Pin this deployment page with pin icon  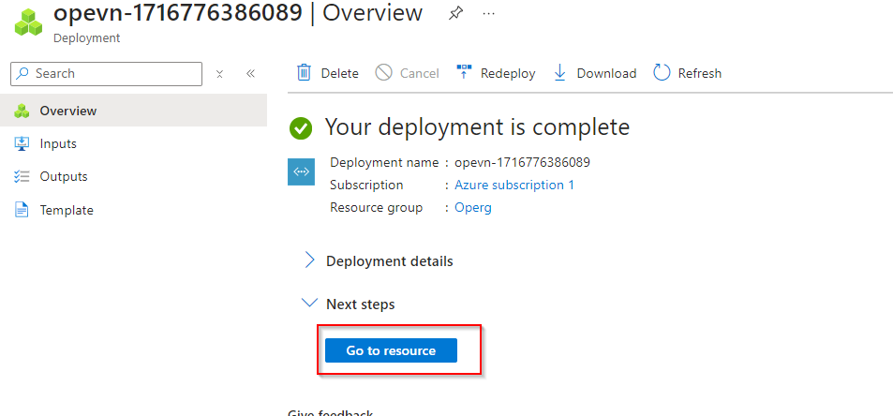click(x=455, y=14)
